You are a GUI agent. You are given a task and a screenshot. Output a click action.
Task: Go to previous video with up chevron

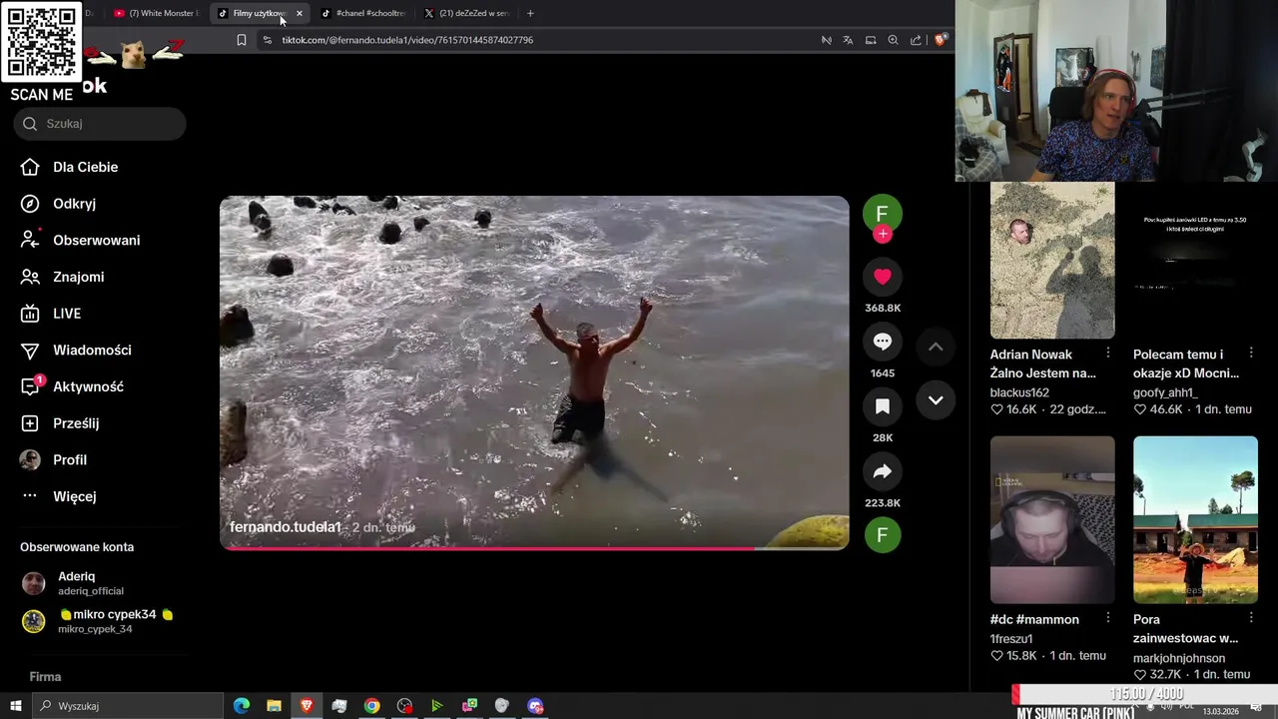click(x=936, y=347)
